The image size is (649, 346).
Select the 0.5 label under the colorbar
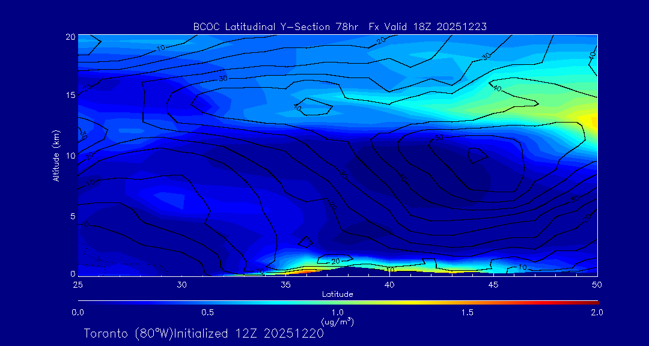click(208, 312)
